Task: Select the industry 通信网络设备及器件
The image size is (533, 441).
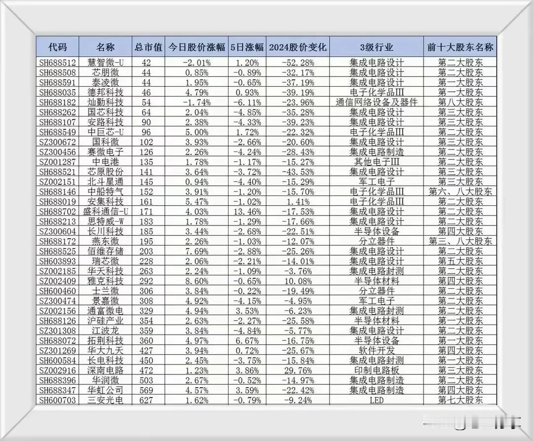Action: (376, 102)
